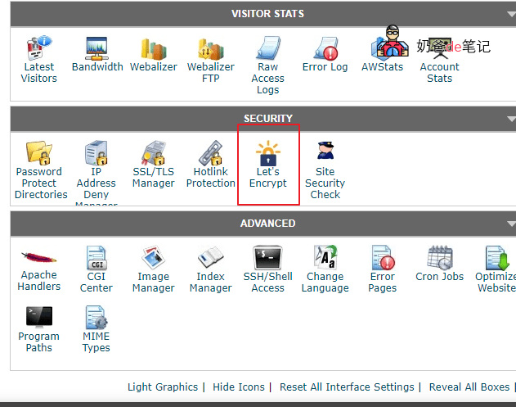Open Apache Handlers
Viewport: 516px width, 407px height.
pyautogui.click(x=39, y=269)
